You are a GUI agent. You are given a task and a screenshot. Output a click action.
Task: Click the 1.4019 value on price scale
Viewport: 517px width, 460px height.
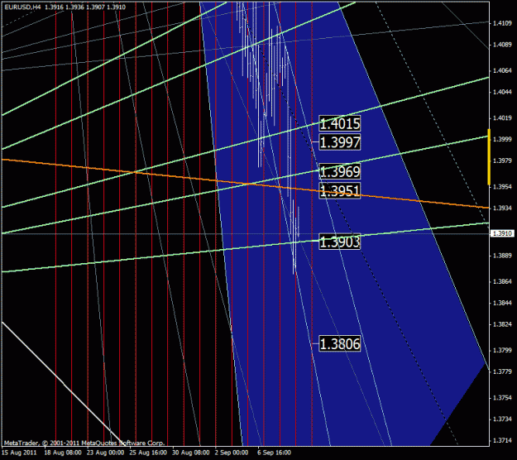[x=502, y=117]
